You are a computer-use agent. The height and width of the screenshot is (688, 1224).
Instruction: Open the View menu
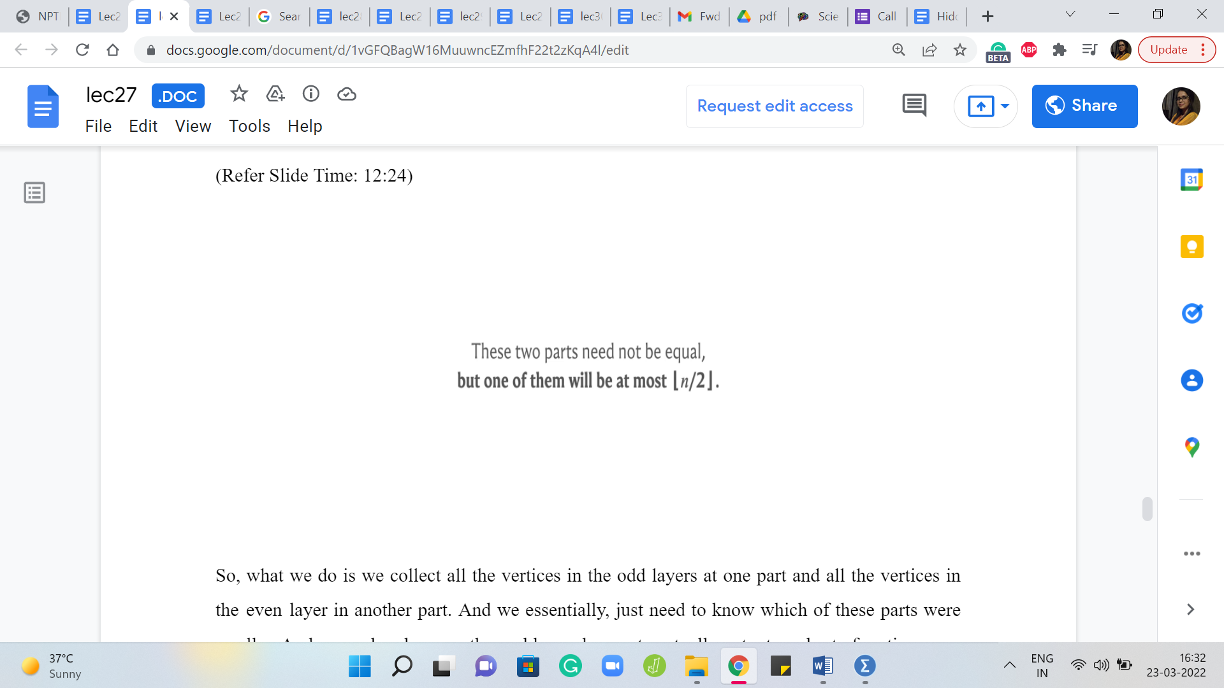193,126
